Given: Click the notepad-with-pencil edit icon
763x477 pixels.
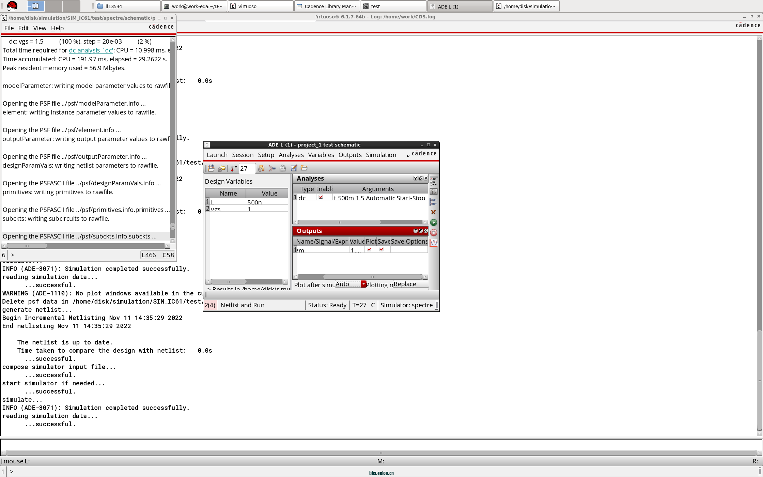Looking at the screenshot, I should [294, 168].
